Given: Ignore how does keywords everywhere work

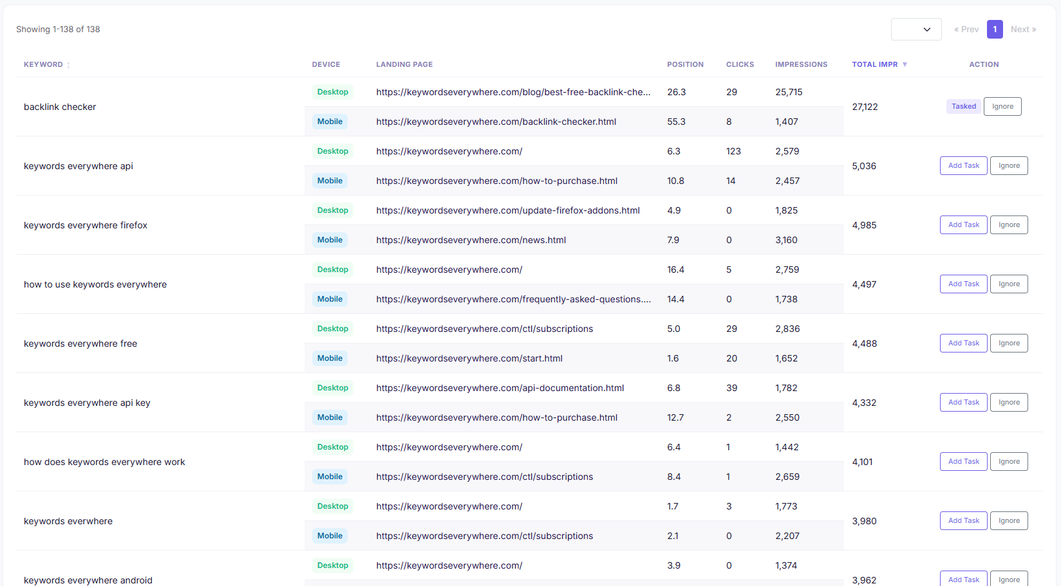Looking at the screenshot, I should point(1009,461).
